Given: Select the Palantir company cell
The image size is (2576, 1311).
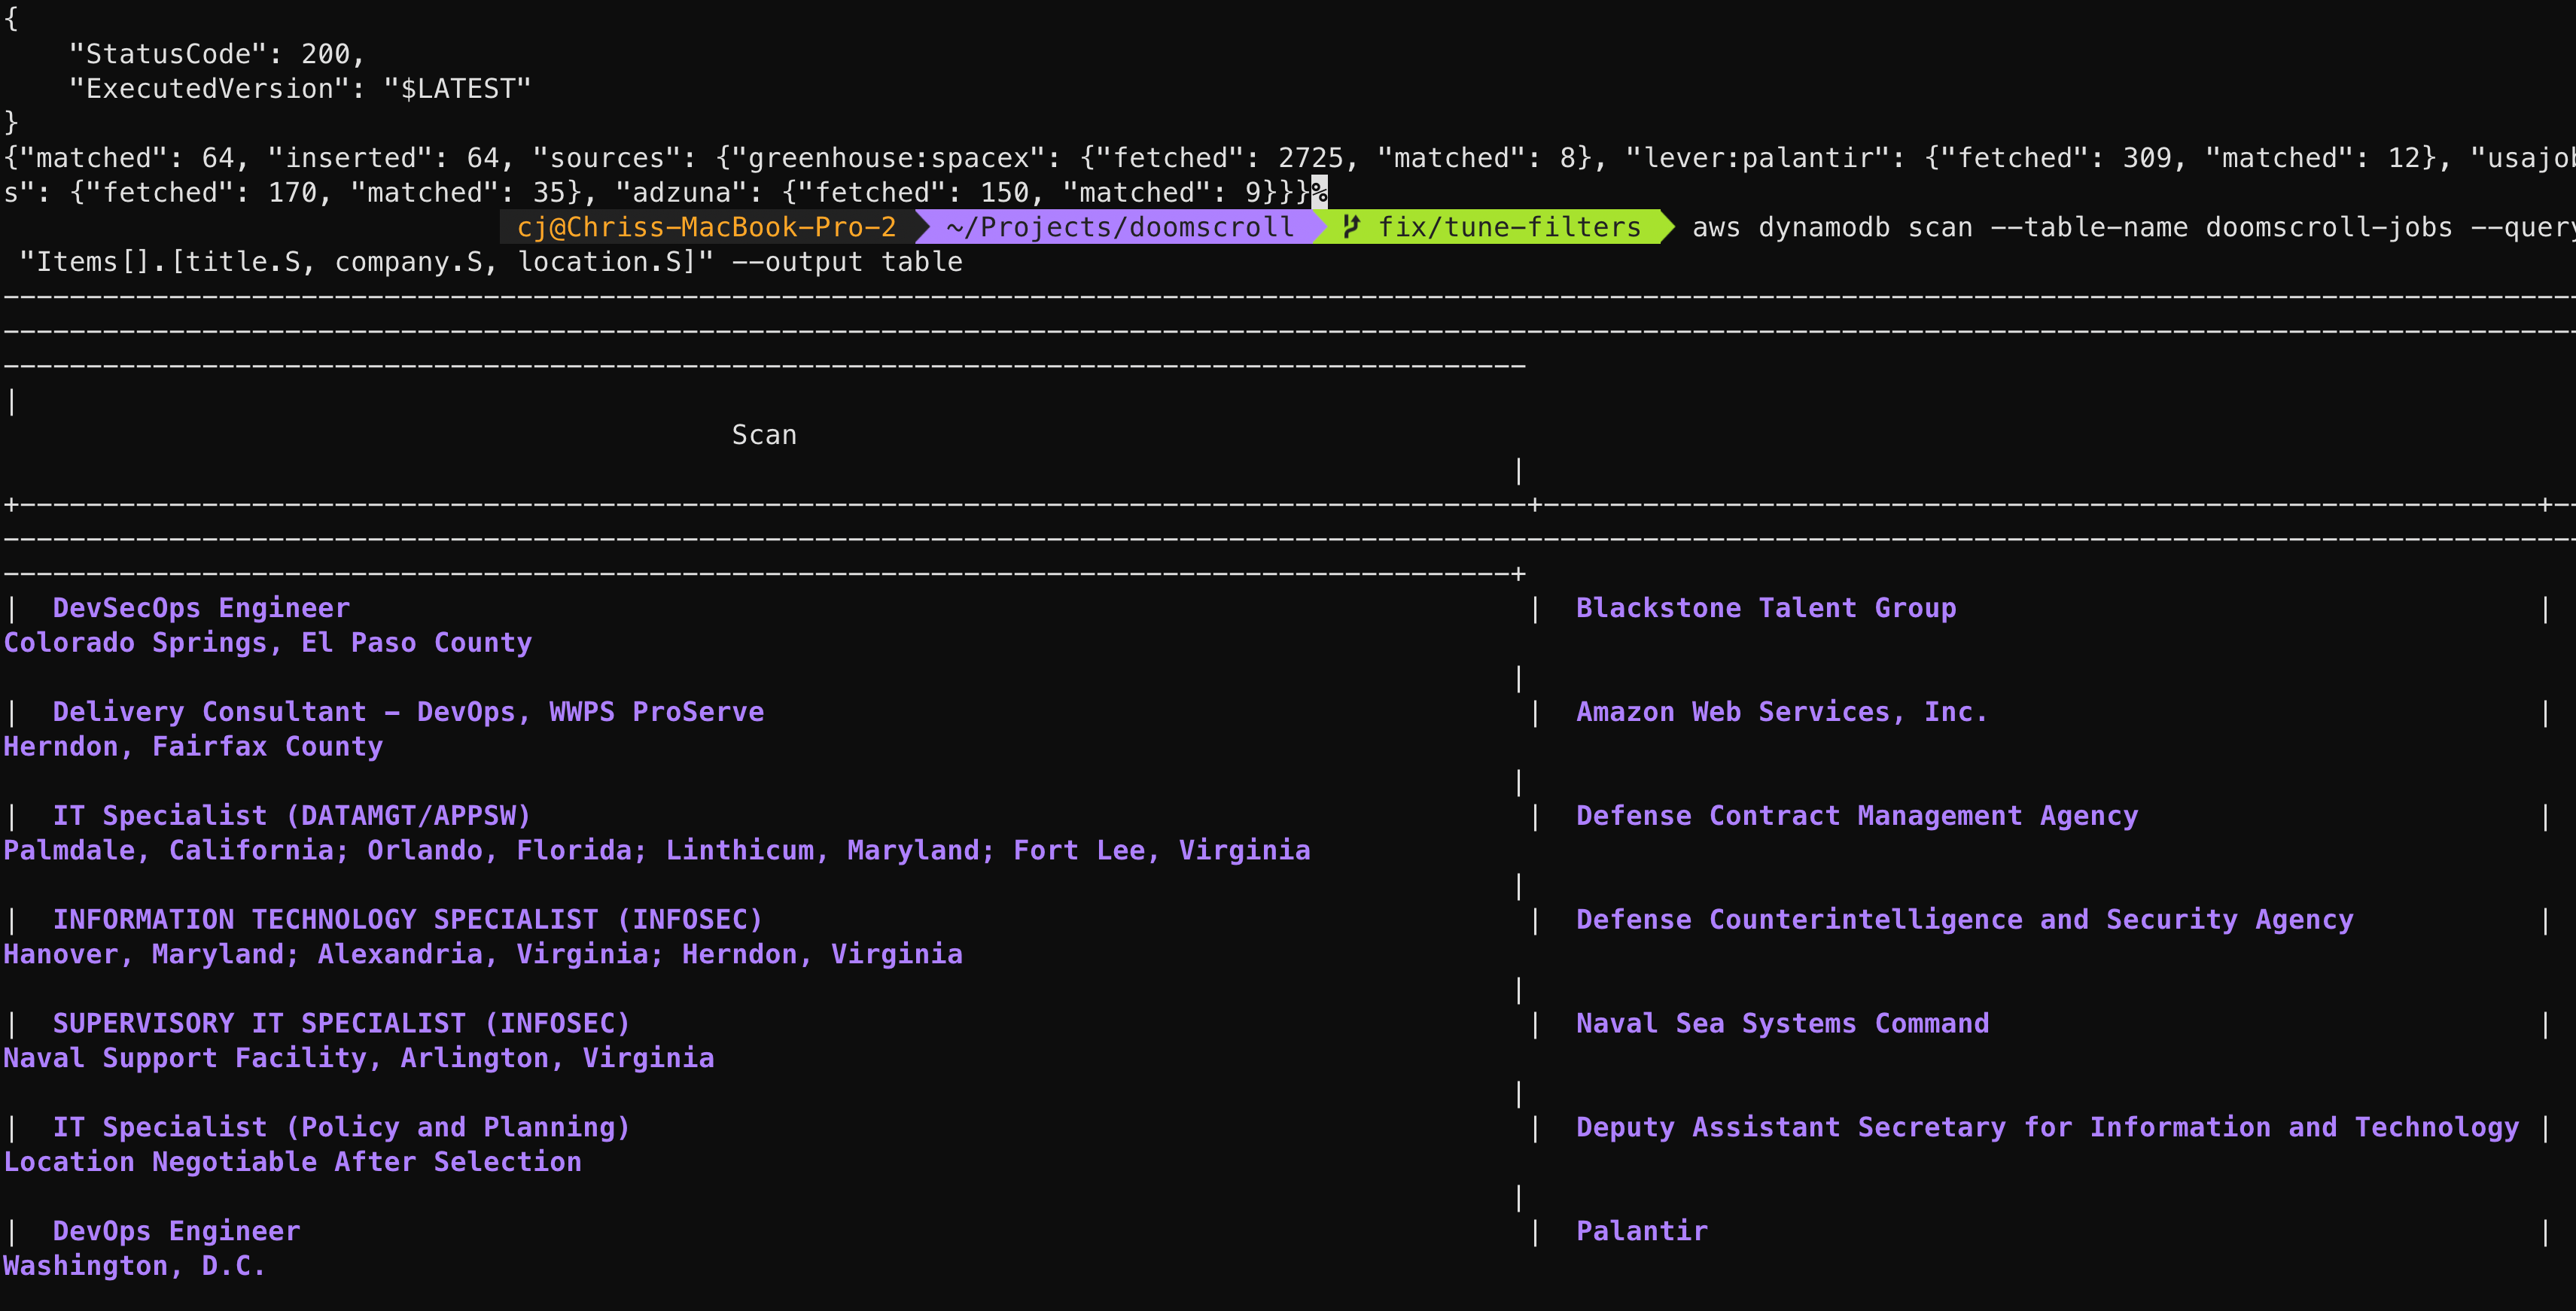Looking at the screenshot, I should pyautogui.click(x=1642, y=1232).
